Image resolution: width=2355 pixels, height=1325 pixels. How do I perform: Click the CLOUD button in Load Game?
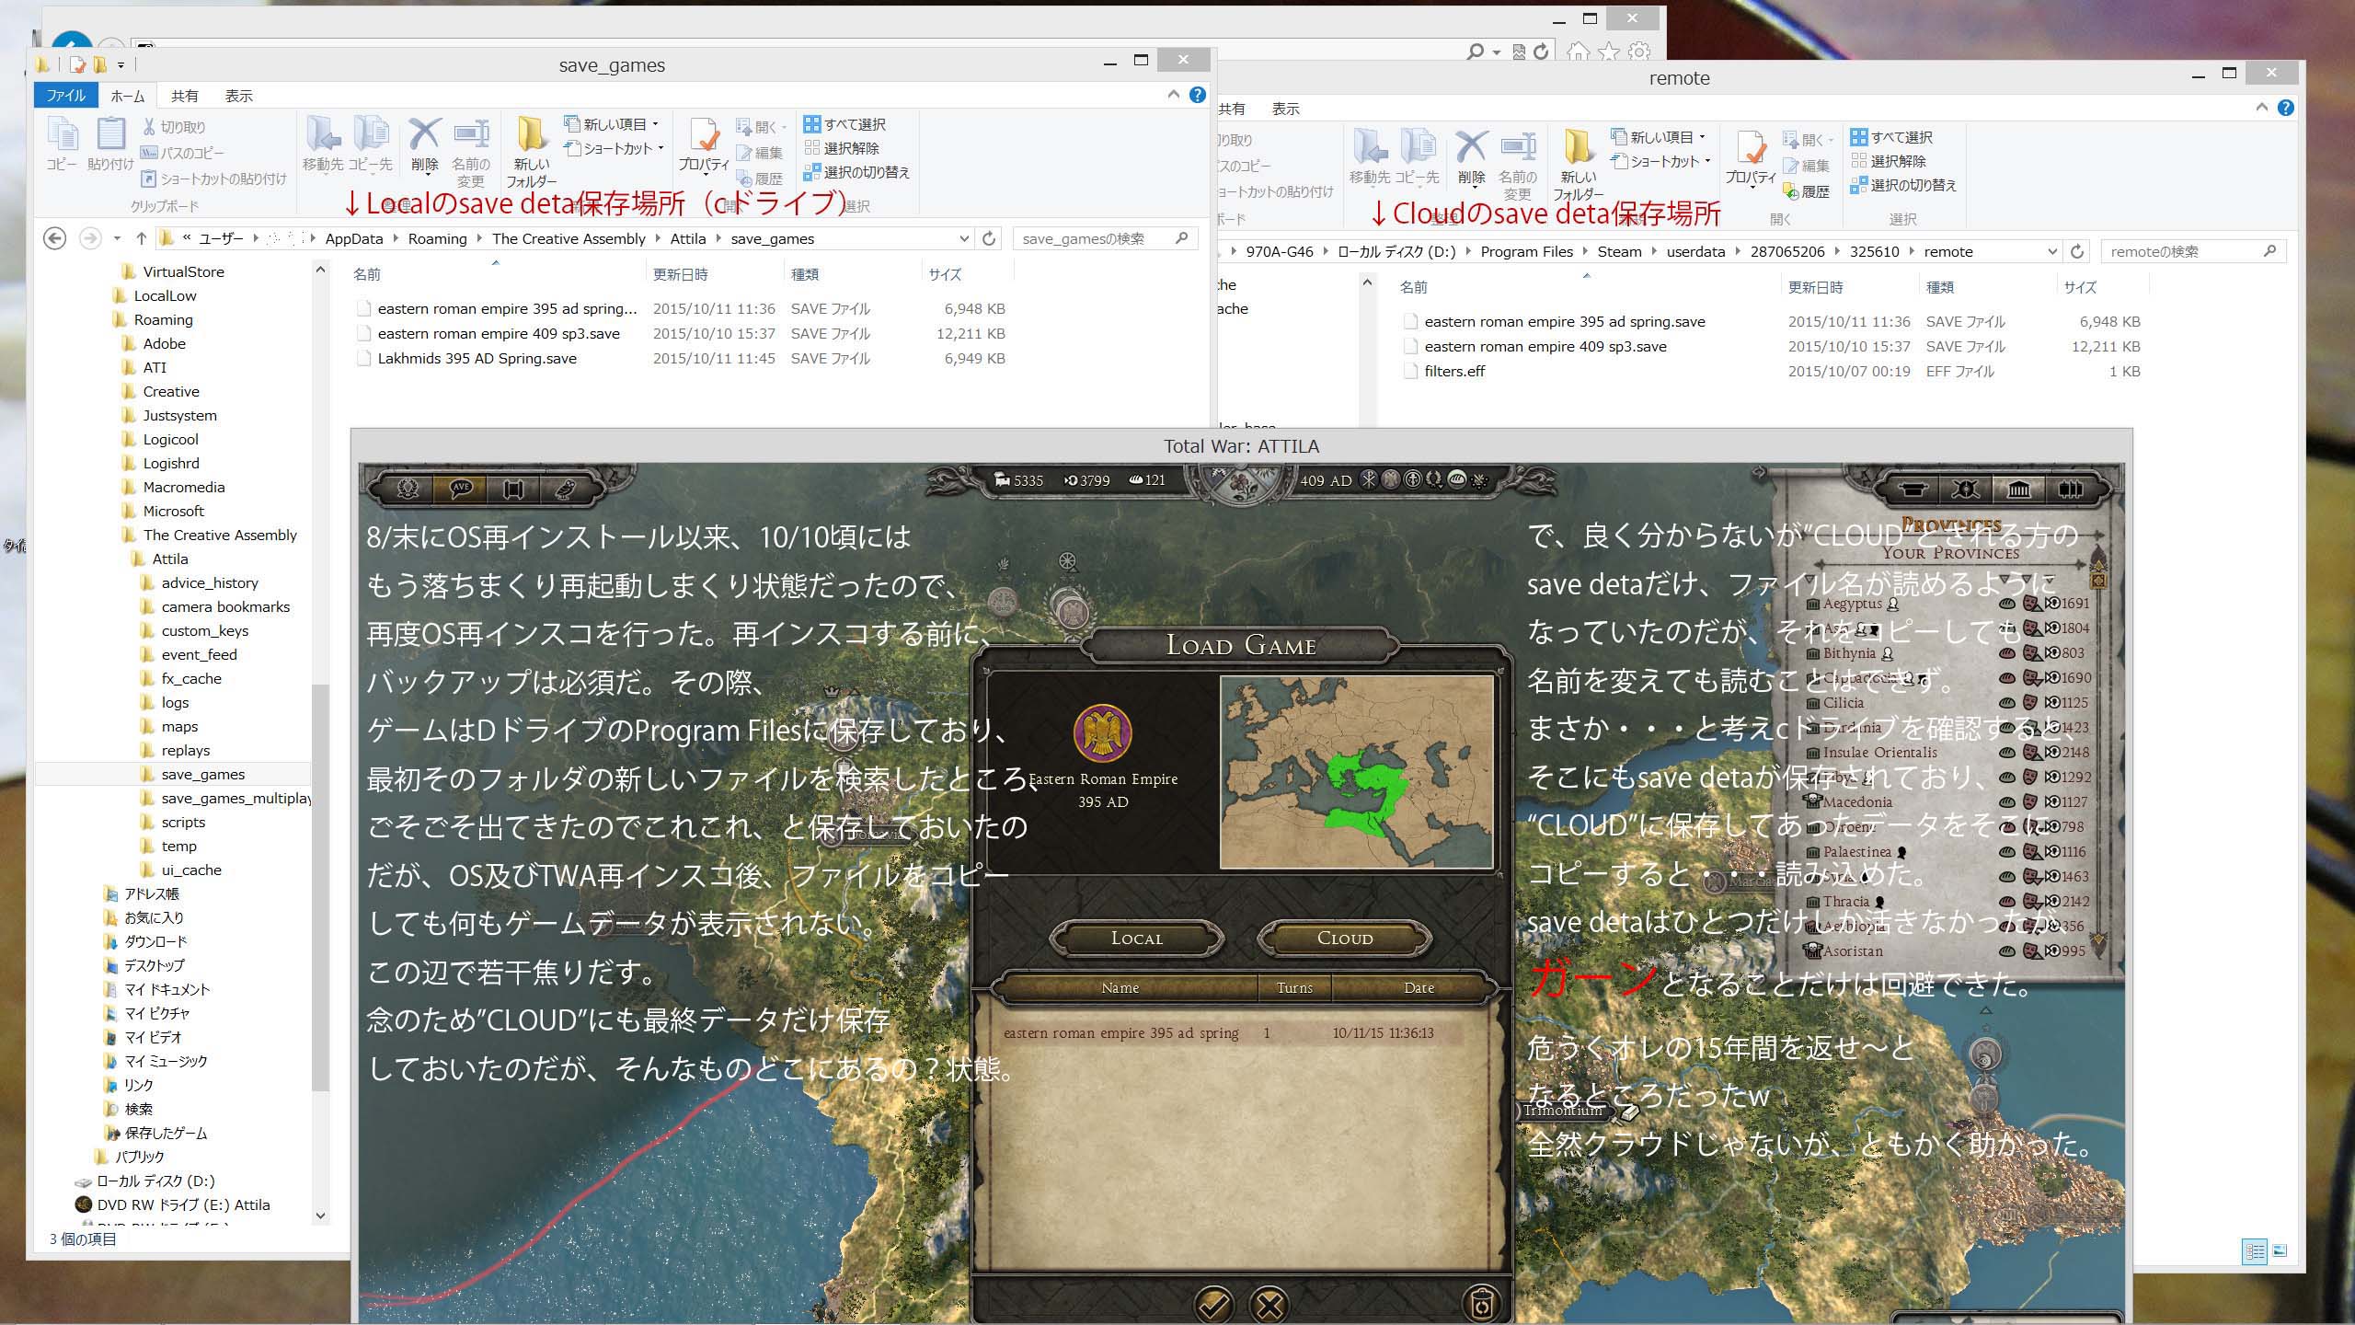pos(1344,938)
